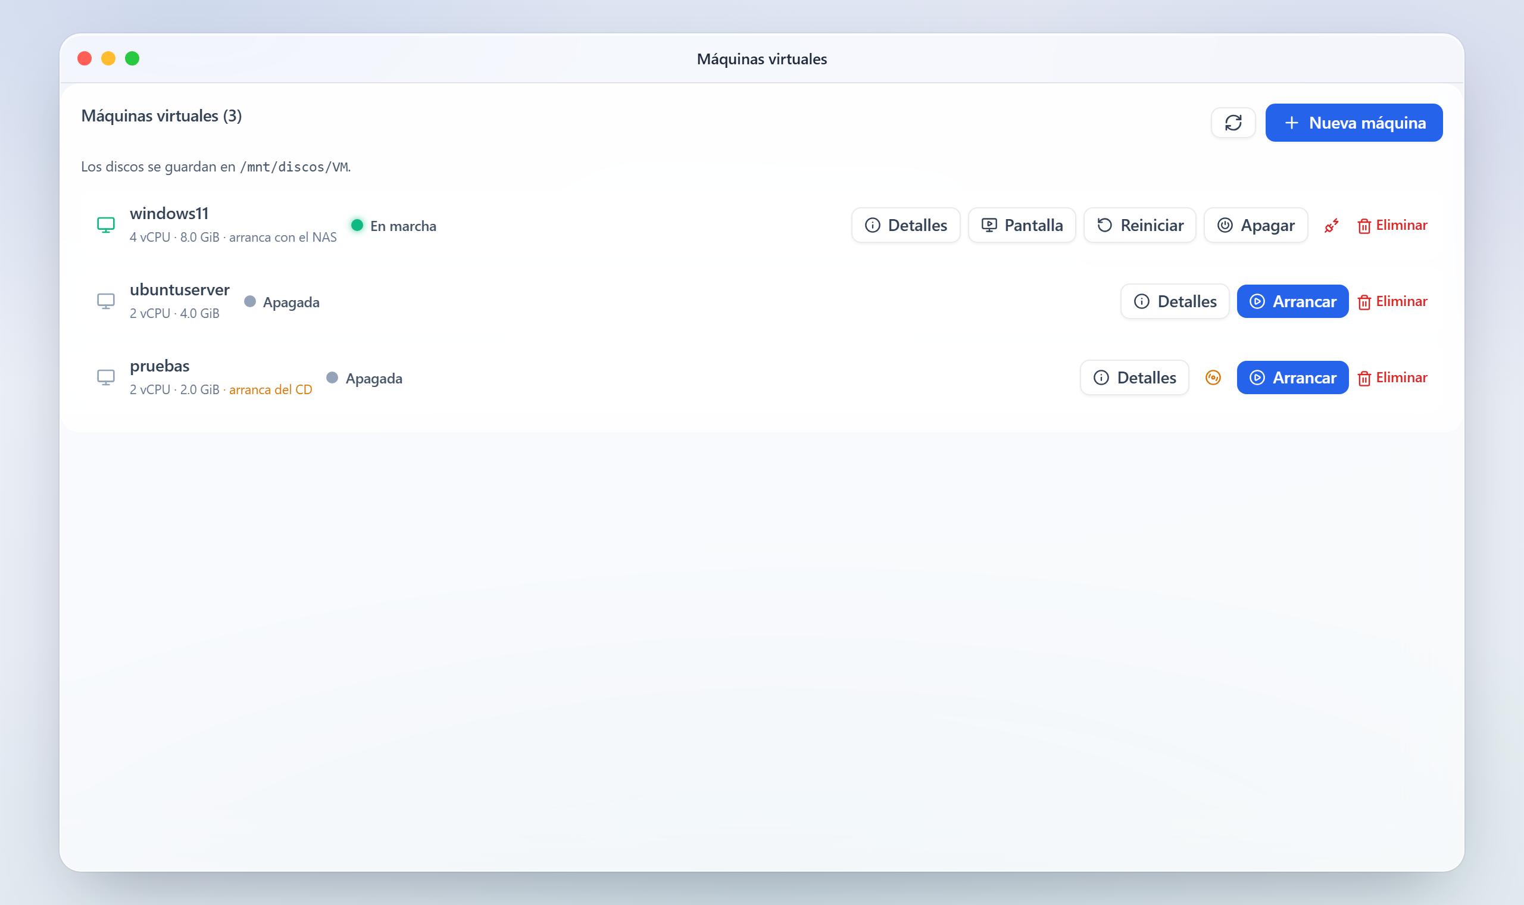This screenshot has width=1524, height=905.
Task: Click the gray monitor icon of pruebas
Action: pos(106,377)
